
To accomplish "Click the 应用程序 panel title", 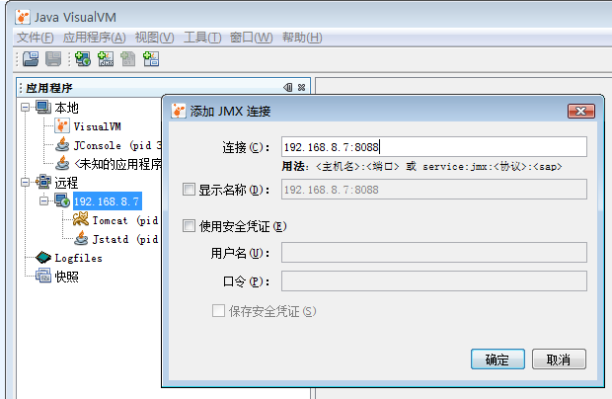I will 49,88.
